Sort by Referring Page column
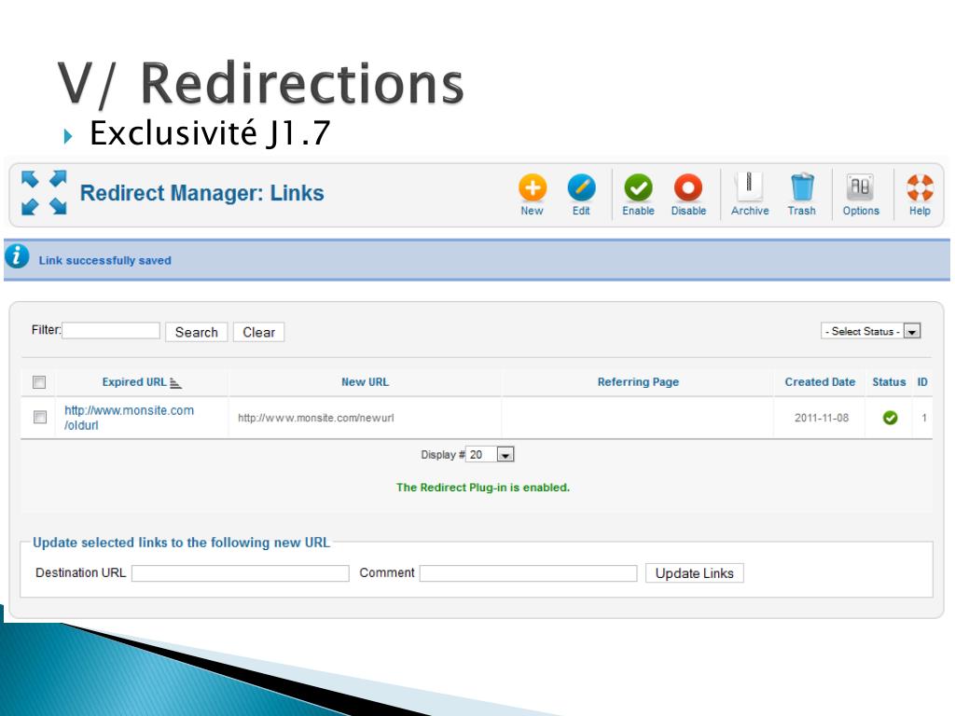This screenshot has height=716, width=955. (x=638, y=381)
